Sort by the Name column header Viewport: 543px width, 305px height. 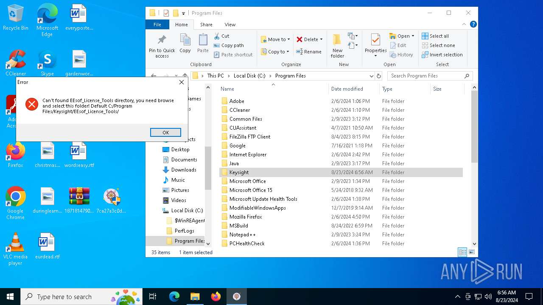point(274,89)
